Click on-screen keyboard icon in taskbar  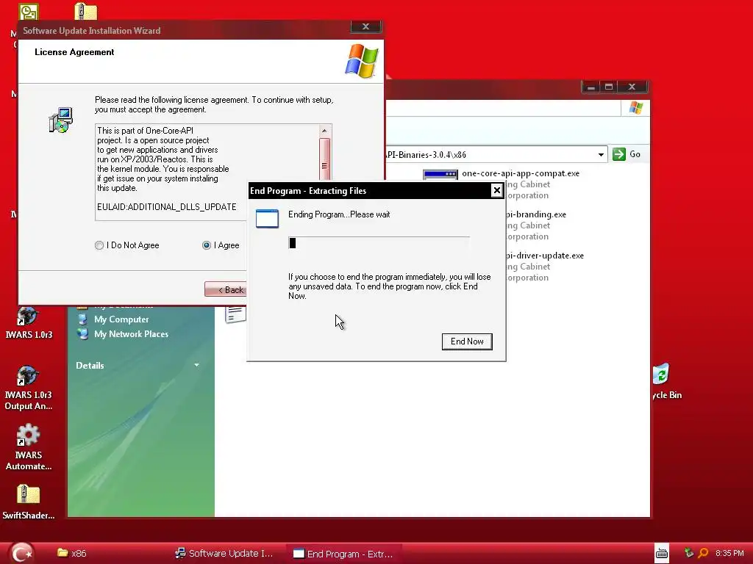662,554
